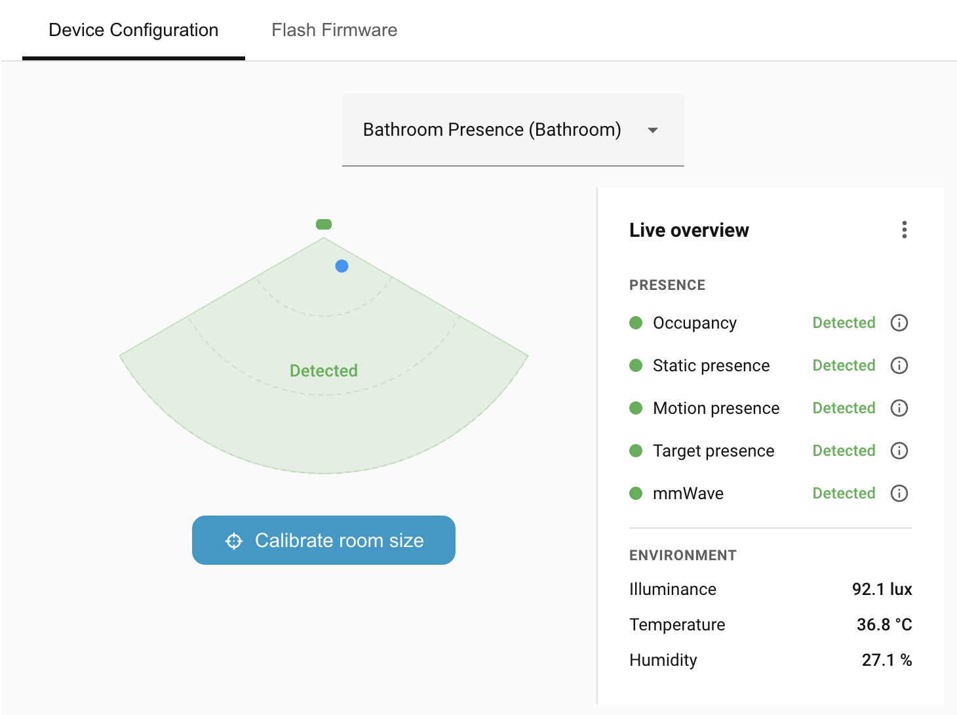
Task: Click the Occupancy Detected status text
Action: pyautogui.click(x=844, y=323)
